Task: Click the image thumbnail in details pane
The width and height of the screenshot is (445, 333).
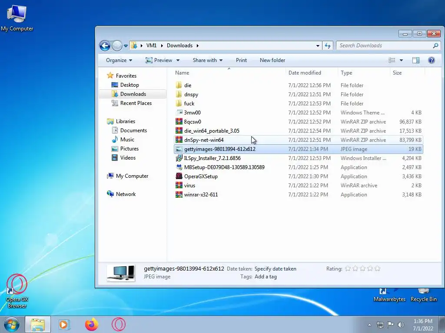Action: pos(121,273)
